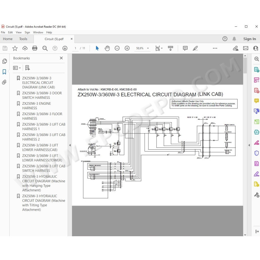
Task: Click the Sign In button
Action: coord(250,39)
